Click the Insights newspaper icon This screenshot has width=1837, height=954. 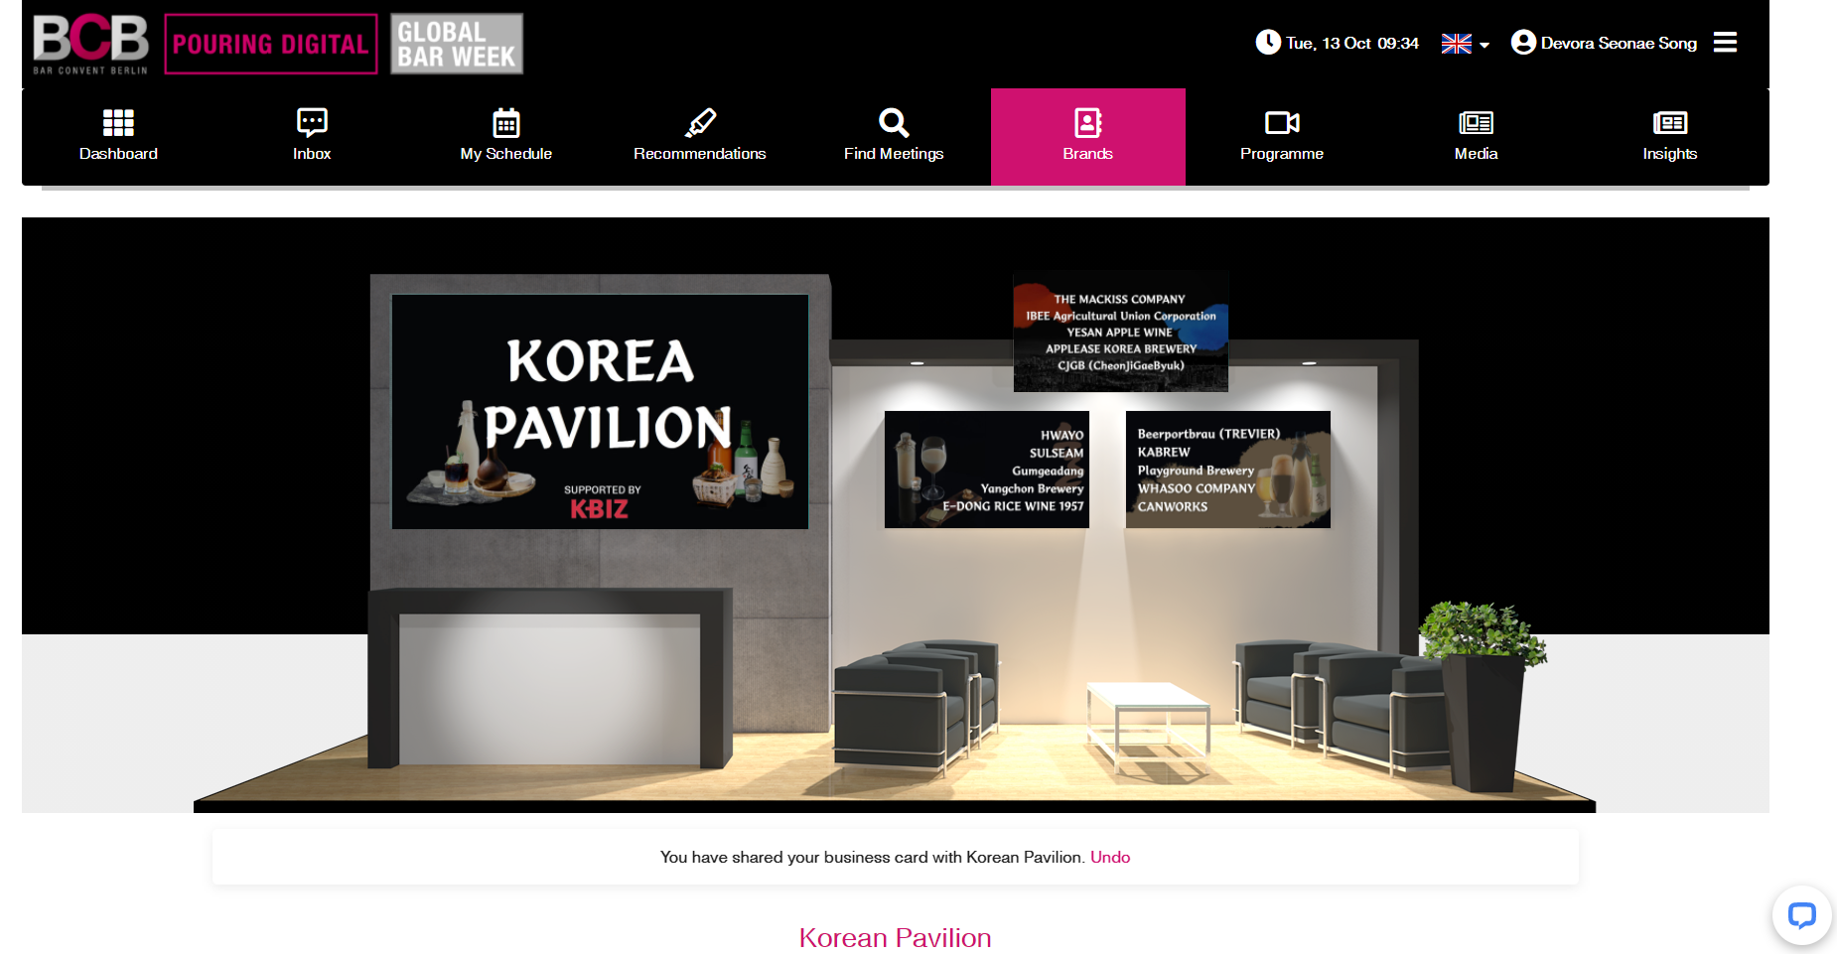pos(1670,122)
